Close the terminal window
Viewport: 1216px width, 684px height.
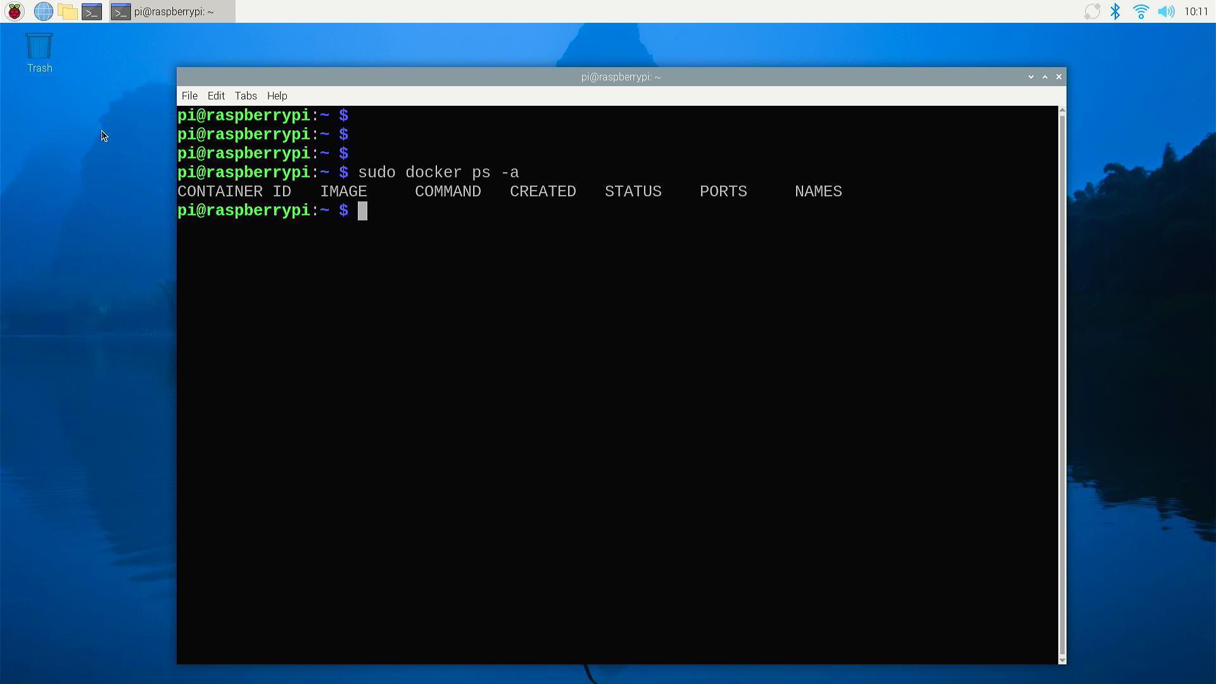[1058, 77]
